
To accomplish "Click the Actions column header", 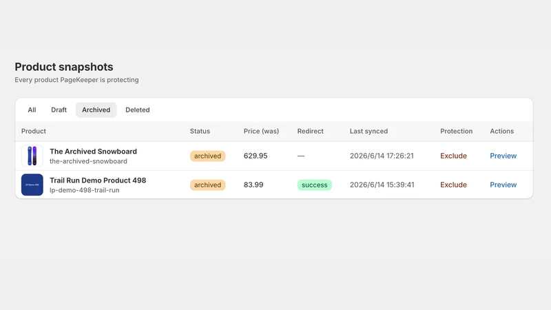I will click(502, 131).
